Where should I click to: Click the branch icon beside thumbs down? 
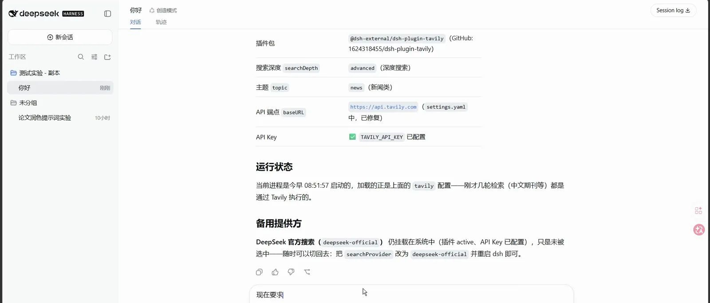pyautogui.click(x=307, y=272)
